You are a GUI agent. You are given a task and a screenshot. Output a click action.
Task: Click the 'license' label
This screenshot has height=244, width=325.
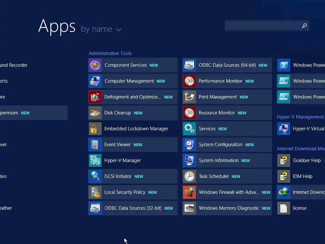pos(300,208)
